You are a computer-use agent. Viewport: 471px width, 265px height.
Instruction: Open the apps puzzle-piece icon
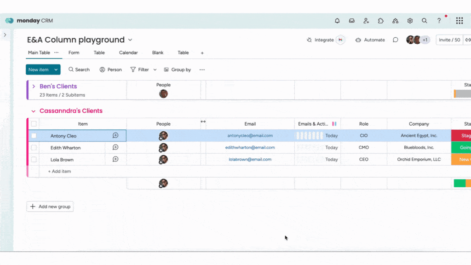pyautogui.click(x=380, y=21)
